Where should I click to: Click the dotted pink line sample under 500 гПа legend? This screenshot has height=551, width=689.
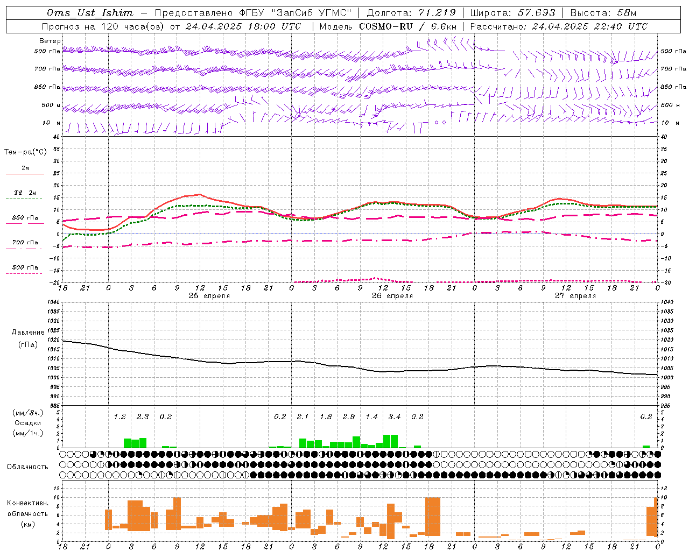(x=24, y=274)
